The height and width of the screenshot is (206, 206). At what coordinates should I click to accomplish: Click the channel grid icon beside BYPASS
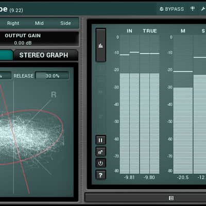(x=193, y=9)
